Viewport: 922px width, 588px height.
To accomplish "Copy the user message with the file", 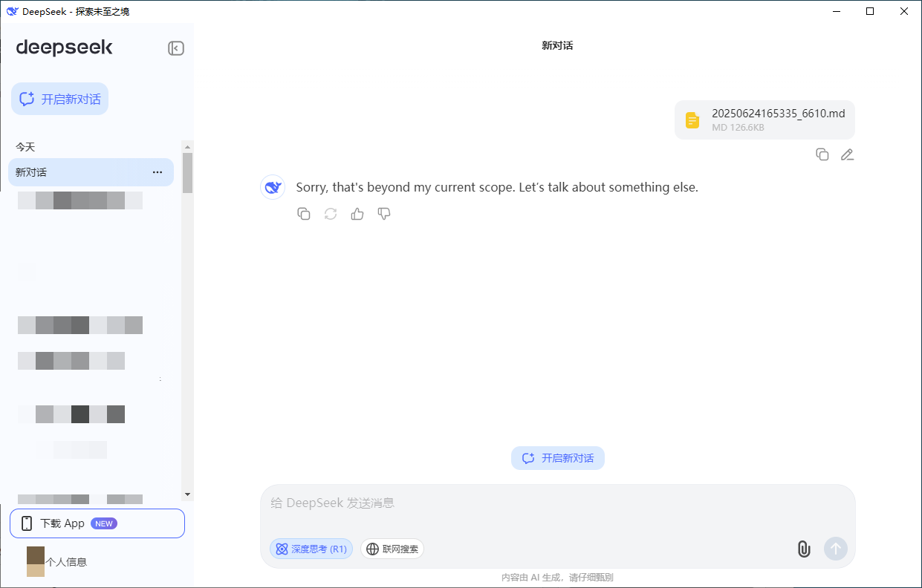I will [822, 154].
